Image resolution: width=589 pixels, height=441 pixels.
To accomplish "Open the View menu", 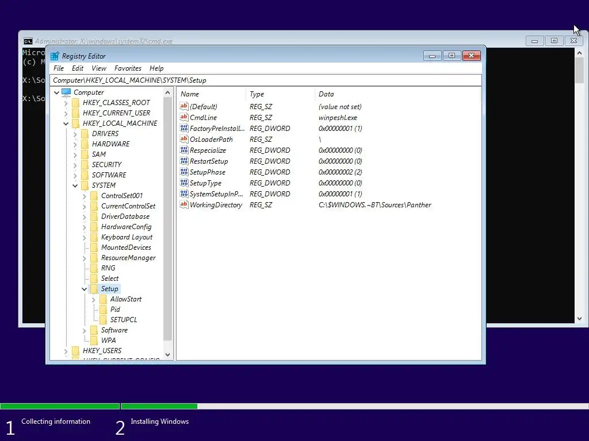I will tap(99, 68).
